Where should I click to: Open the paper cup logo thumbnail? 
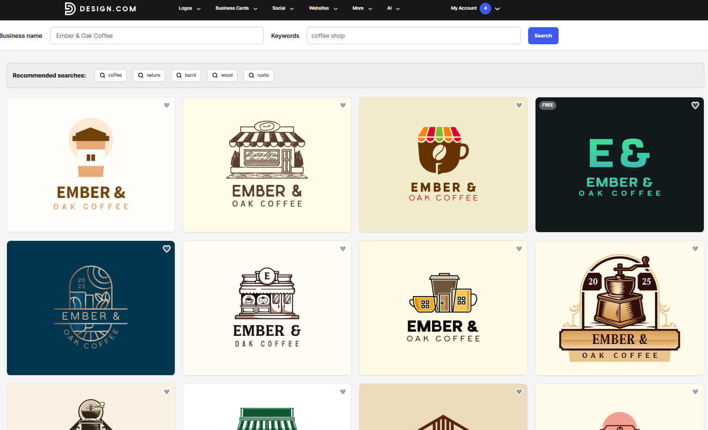pos(91,165)
